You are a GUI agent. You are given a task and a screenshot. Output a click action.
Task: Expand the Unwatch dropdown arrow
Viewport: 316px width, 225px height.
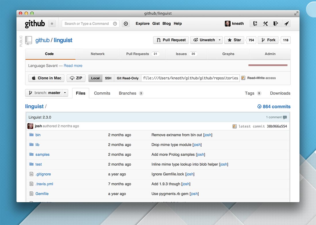220,40
